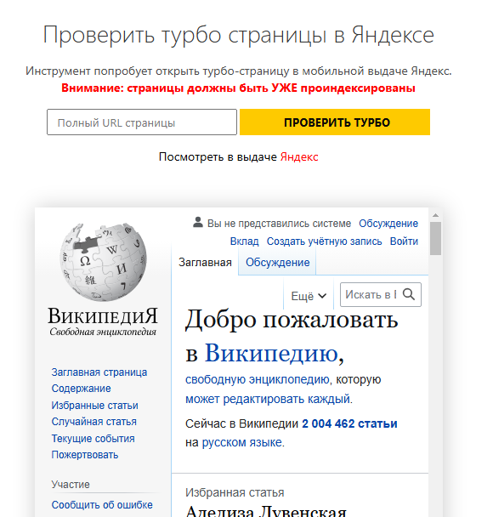
Task: Focus the Полный URL страницы field
Action: (142, 122)
